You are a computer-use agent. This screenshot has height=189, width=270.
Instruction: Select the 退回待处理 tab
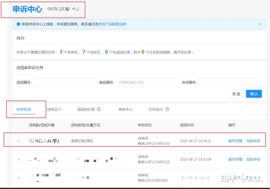(x=86, y=110)
